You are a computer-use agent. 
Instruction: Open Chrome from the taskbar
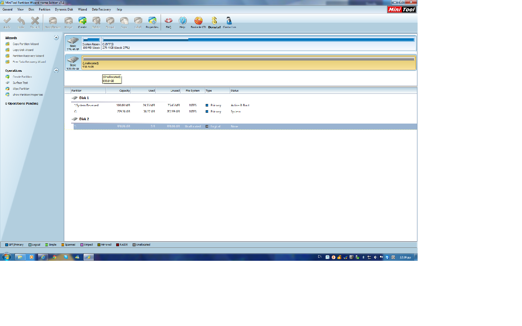(x=54, y=257)
